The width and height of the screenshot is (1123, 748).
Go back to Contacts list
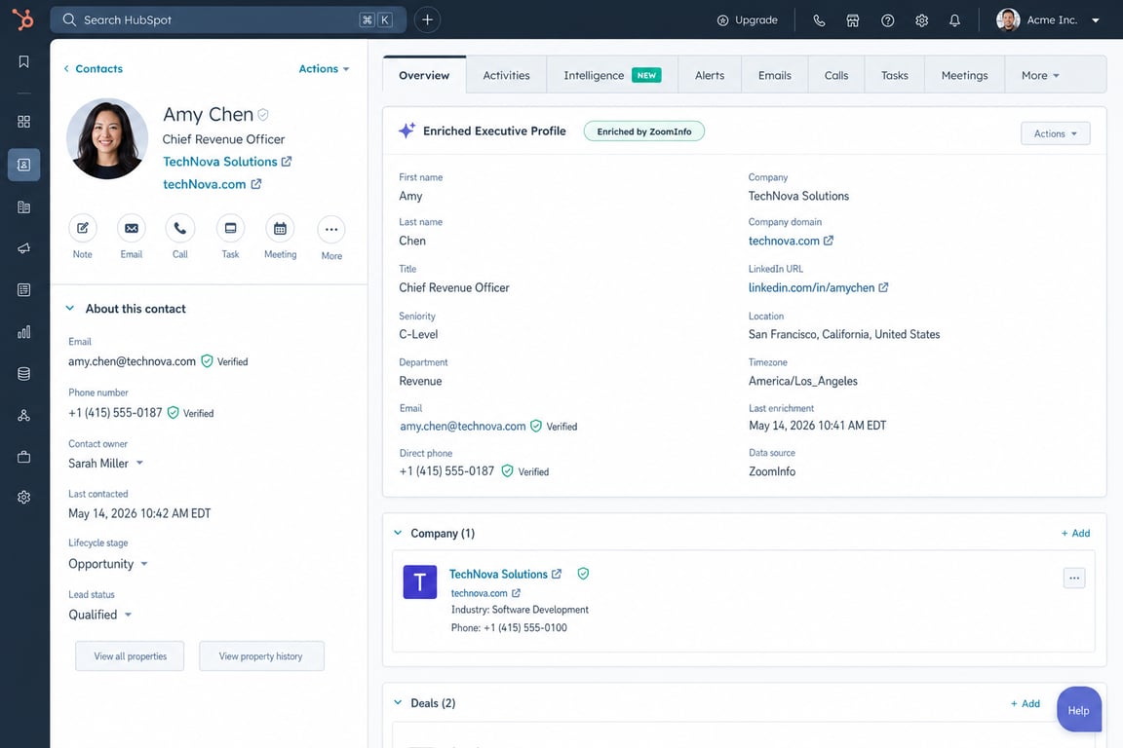click(93, 69)
